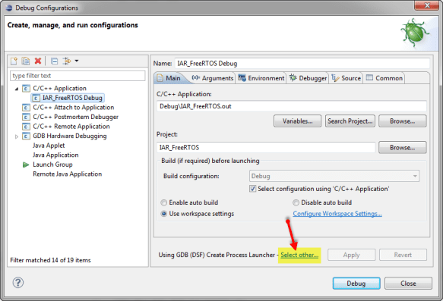Image resolution: width=443 pixels, height=301 pixels.
Task: Click the type filter text field
Action: pyautogui.click(x=78, y=76)
